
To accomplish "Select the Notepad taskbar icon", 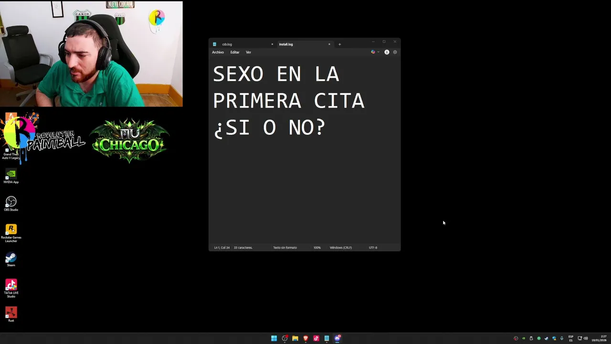I will (x=327, y=338).
